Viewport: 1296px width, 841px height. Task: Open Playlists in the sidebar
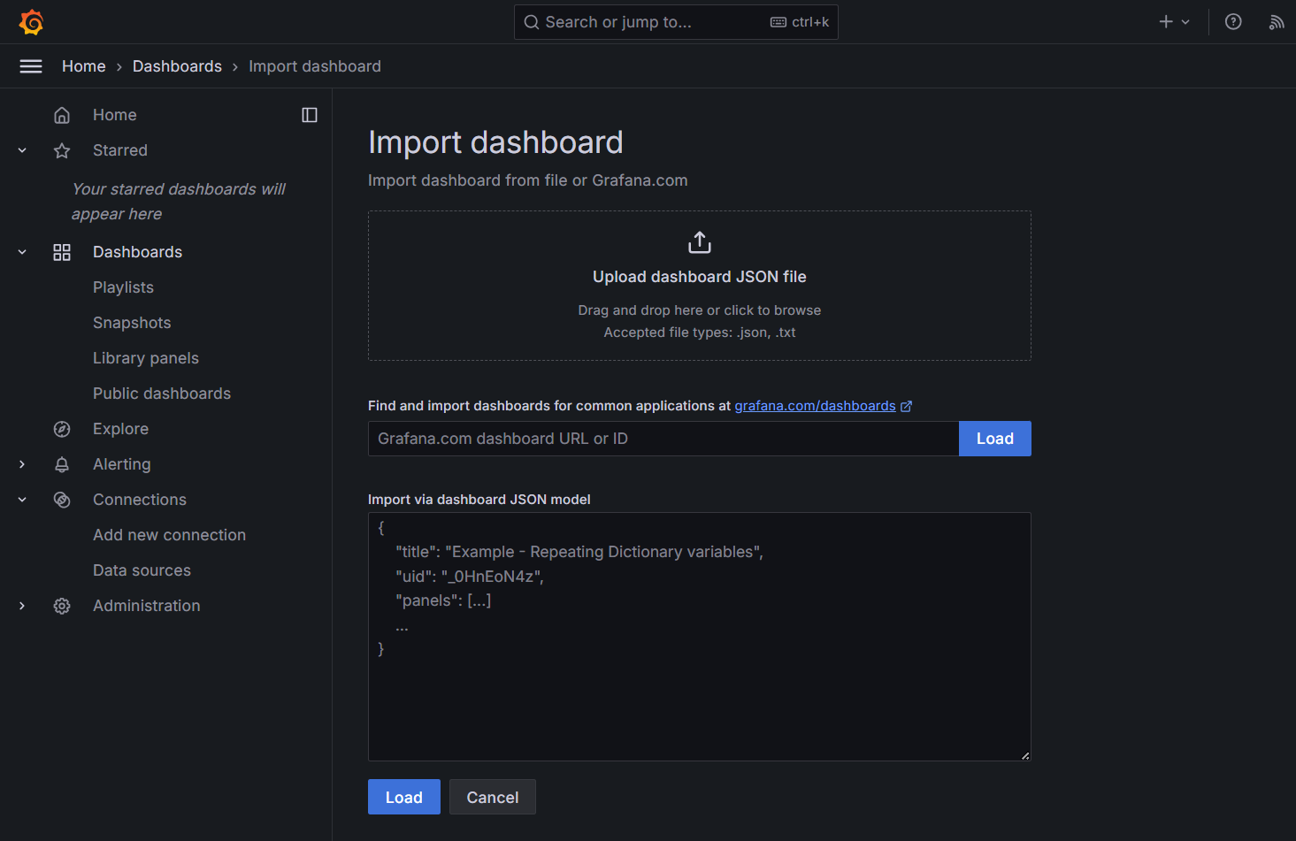[x=123, y=287]
